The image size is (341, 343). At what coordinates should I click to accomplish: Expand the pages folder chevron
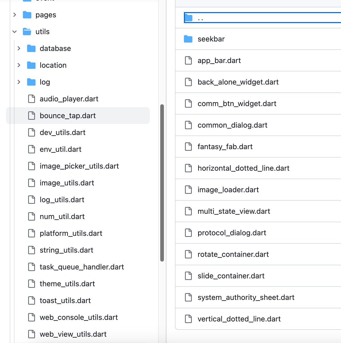click(x=15, y=15)
